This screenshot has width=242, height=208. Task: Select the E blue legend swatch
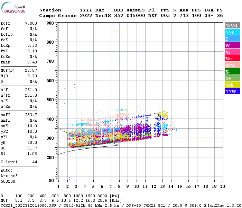[x=232, y=39]
